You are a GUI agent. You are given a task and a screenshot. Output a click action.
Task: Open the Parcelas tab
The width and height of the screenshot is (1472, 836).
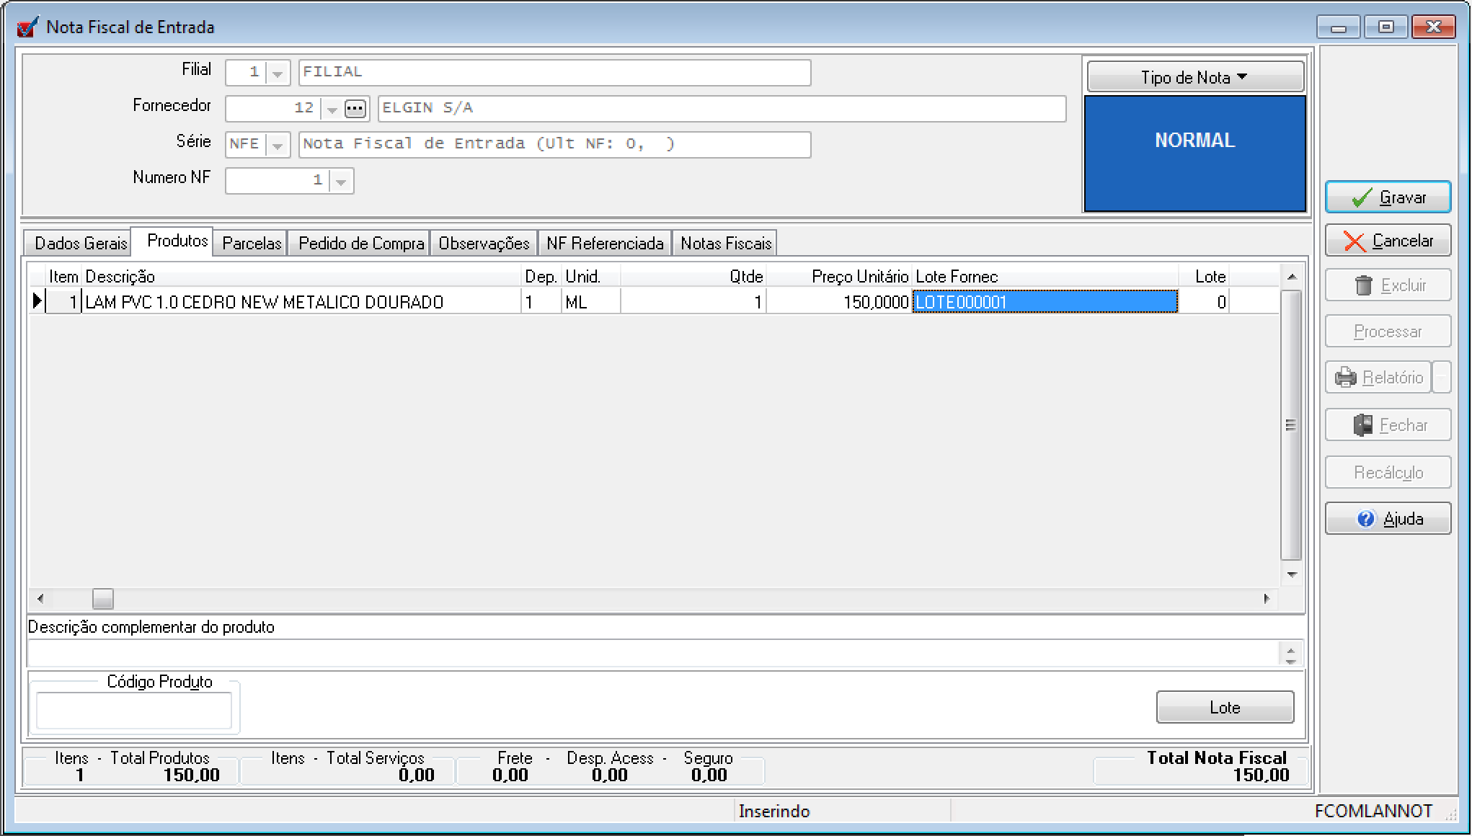[x=251, y=244]
